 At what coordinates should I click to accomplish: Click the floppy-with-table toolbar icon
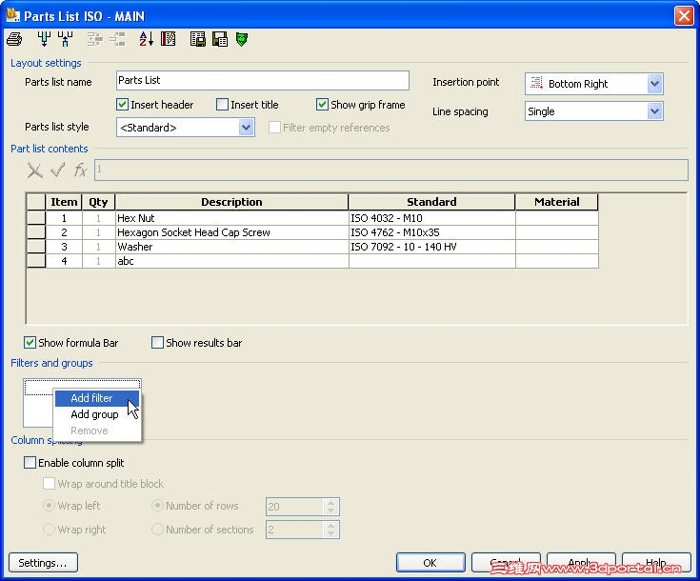[220, 39]
